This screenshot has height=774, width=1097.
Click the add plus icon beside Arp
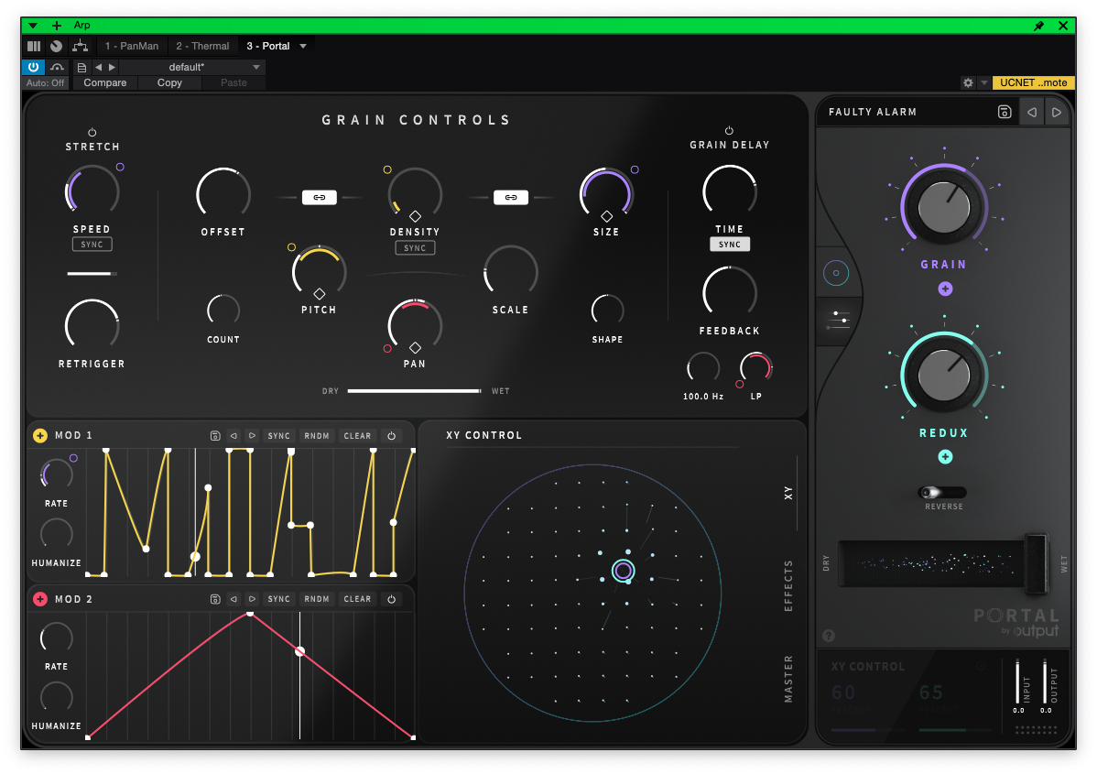pos(57,26)
